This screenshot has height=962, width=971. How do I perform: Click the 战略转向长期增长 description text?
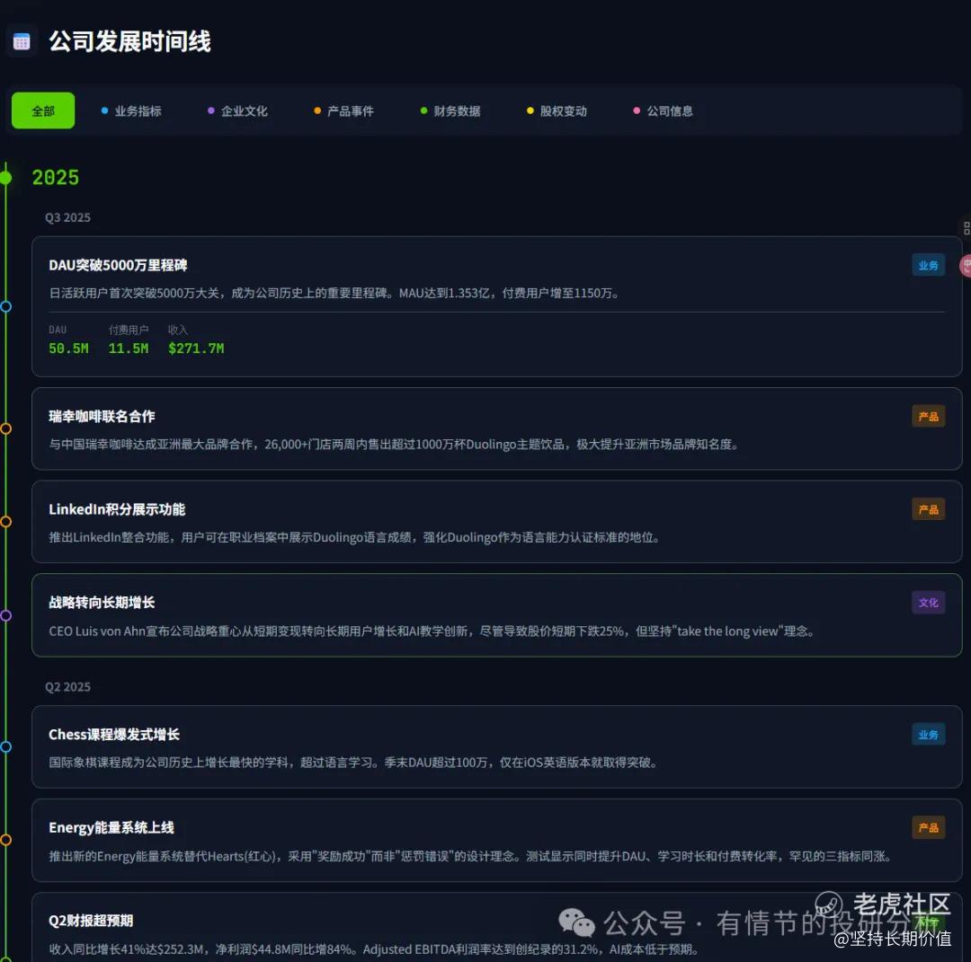[x=432, y=631]
